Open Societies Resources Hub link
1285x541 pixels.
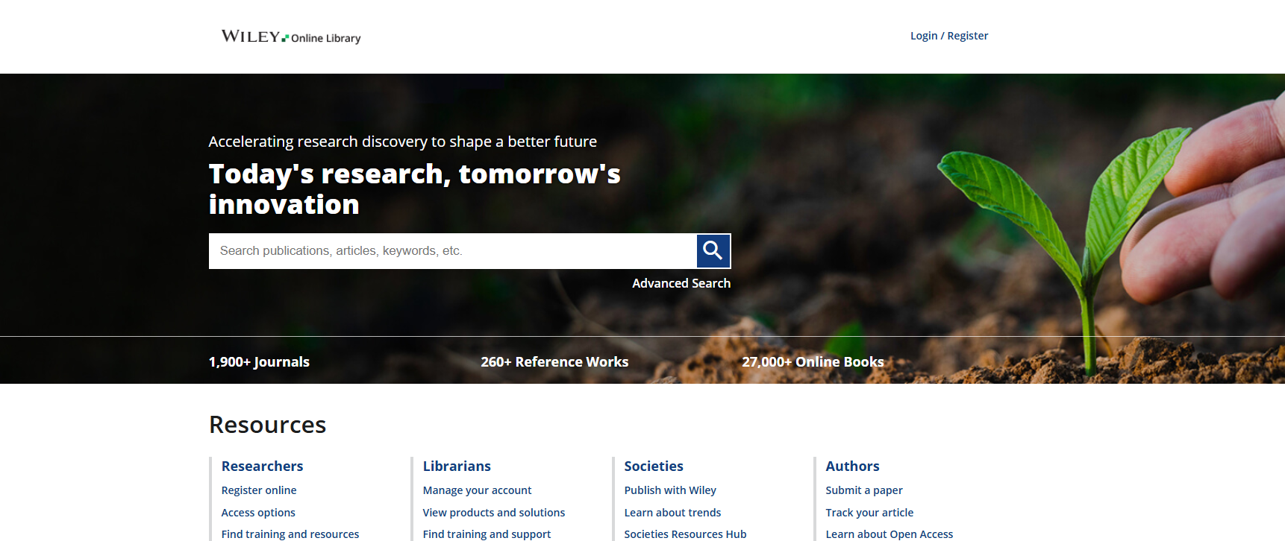tap(685, 534)
